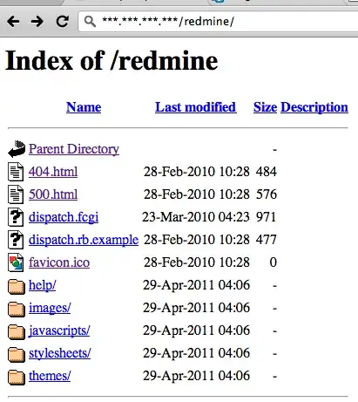
Task: Open the dispatch.fcgi link
Action: pos(64,217)
